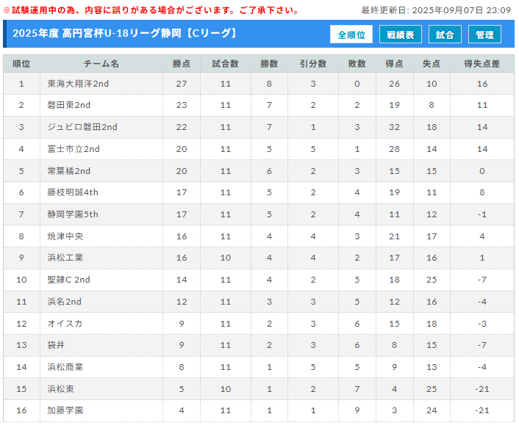Click team 焼津中央

click(x=65, y=236)
